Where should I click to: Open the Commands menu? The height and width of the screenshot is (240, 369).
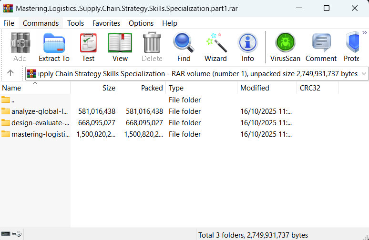(41, 23)
